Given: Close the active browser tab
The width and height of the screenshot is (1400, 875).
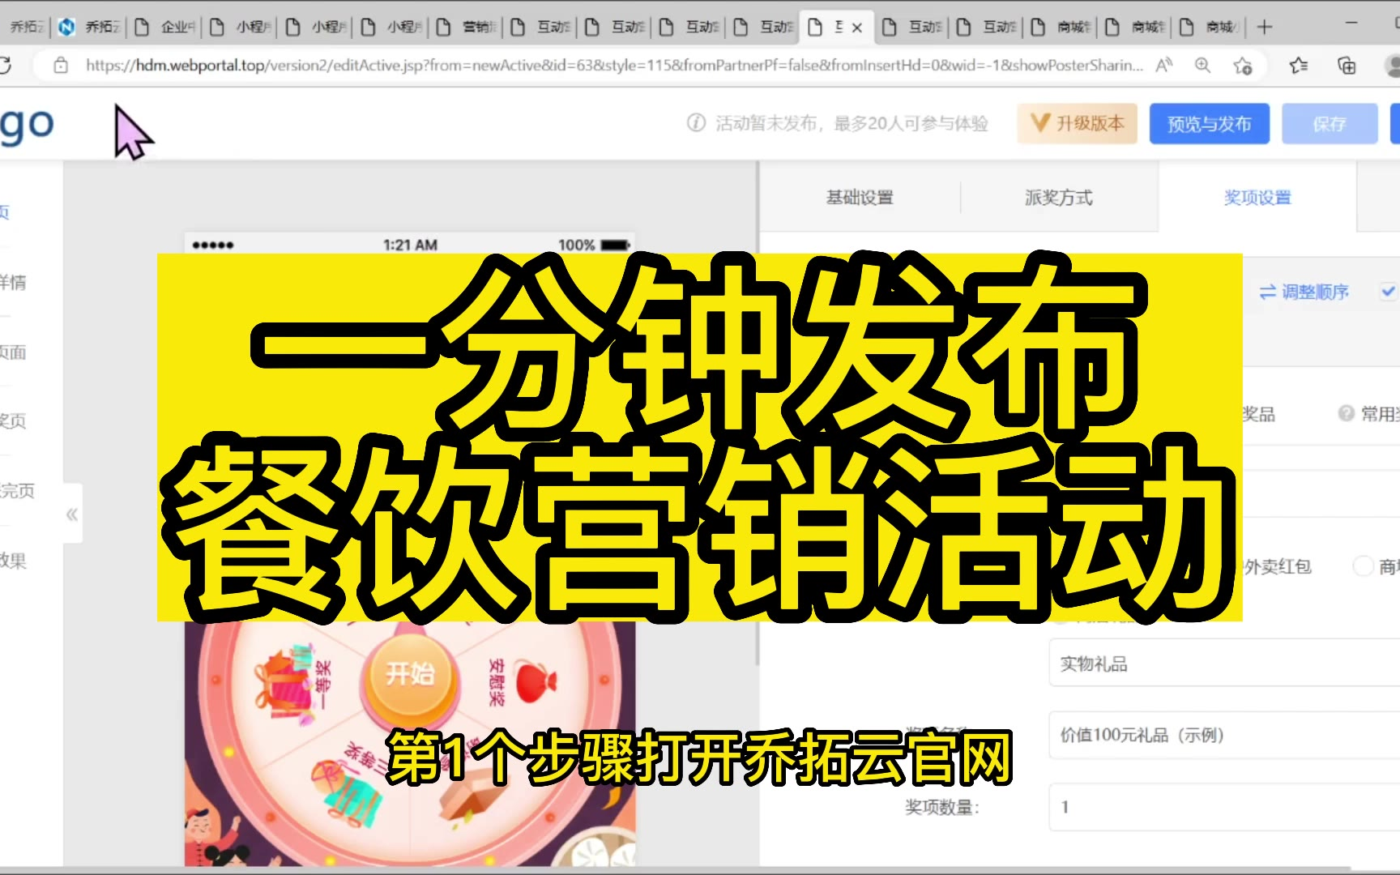Looking at the screenshot, I should [x=857, y=28].
